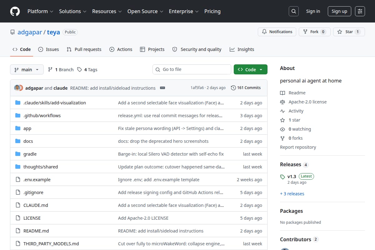Click the file icon for CLAUDE.md
The height and width of the screenshot is (250, 375).
(x=18, y=205)
